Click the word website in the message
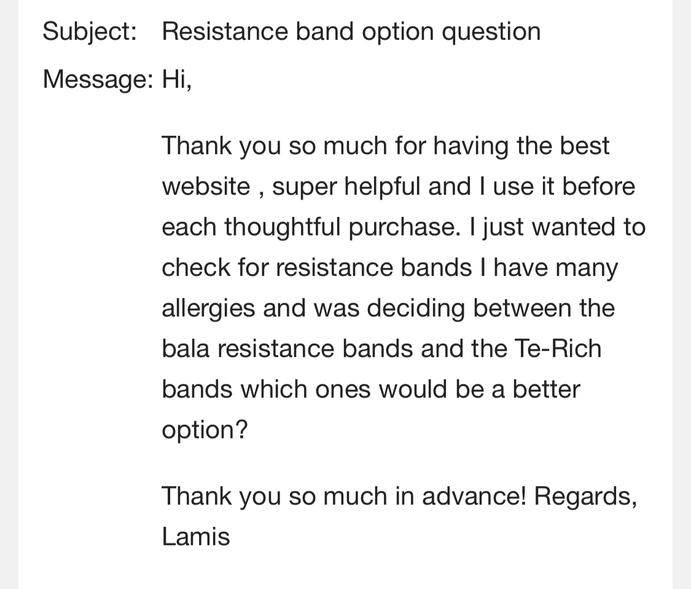691x589 pixels. click(x=206, y=186)
